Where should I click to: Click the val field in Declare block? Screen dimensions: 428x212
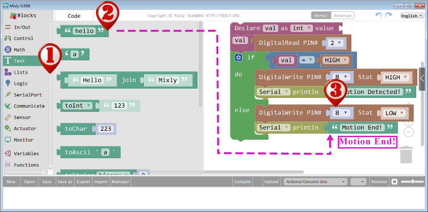click(x=271, y=28)
